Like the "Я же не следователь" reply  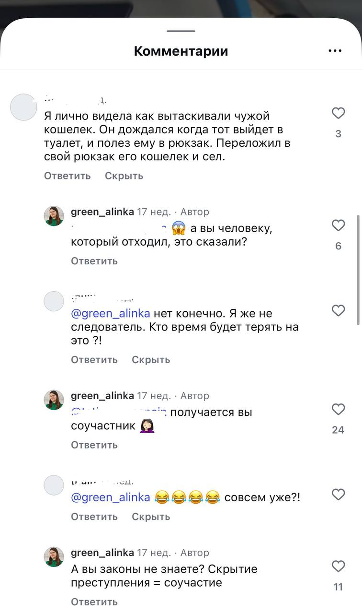point(339,311)
